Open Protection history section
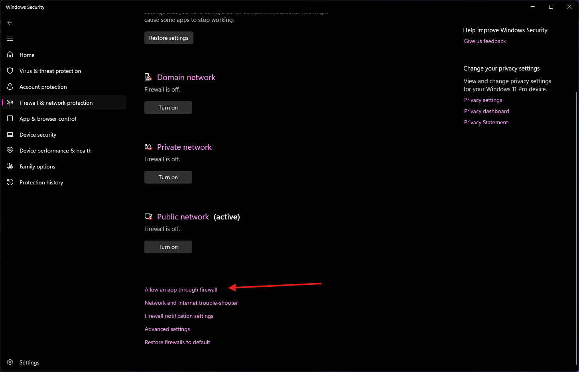This screenshot has width=579, height=372. pos(64,182)
